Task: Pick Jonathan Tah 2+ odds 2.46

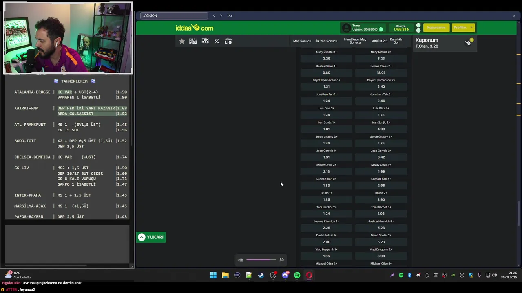Action: 381,101
